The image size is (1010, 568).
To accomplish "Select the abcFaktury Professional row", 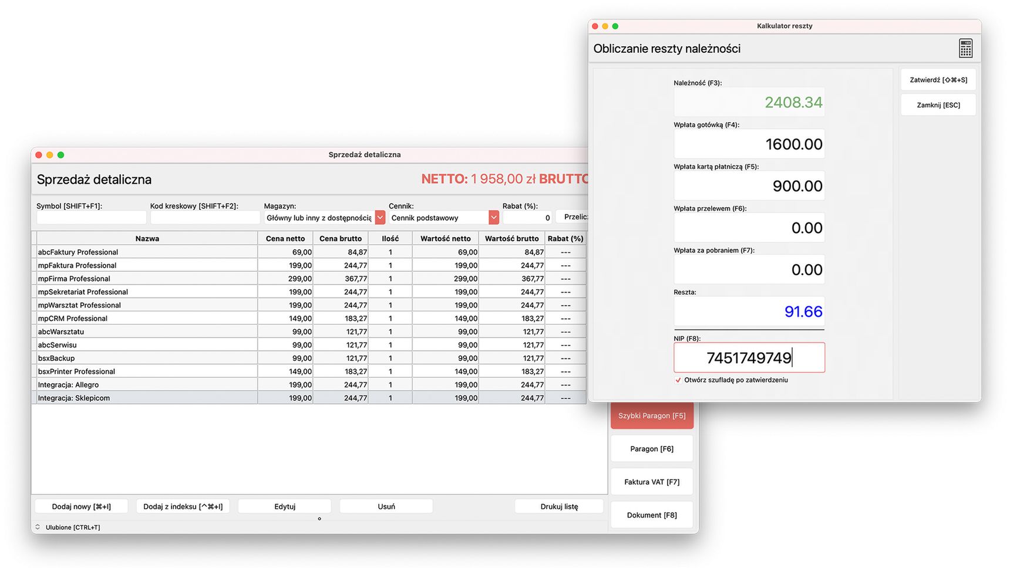I will [309, 252].
